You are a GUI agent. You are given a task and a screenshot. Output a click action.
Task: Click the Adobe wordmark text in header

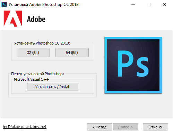[36, 19]
